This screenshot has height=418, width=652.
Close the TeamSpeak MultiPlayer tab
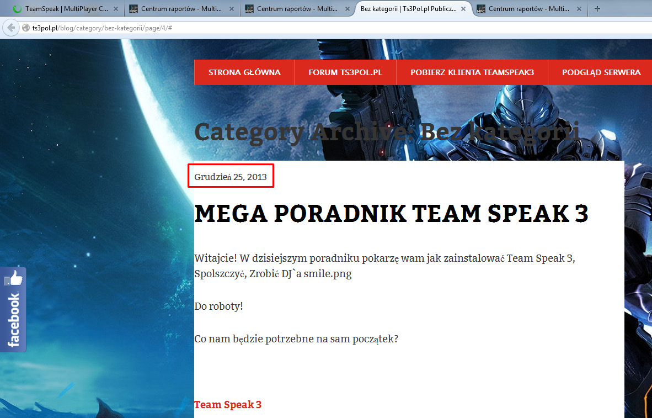click(116, 9)
